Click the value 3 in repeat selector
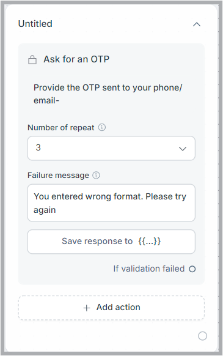 (x=38, y=147)
